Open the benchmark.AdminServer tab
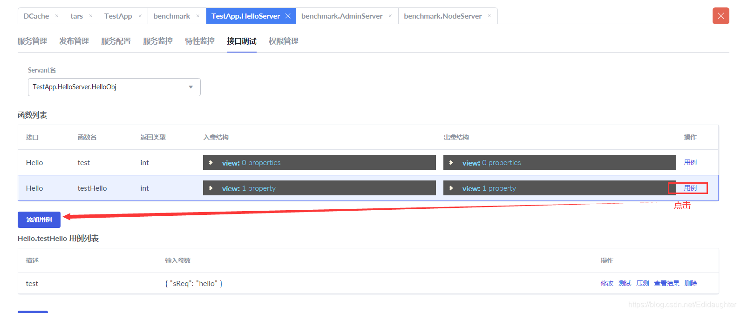The width and height of the screenshot is (741, 313). pyautogui.click(x=342, y=16)
